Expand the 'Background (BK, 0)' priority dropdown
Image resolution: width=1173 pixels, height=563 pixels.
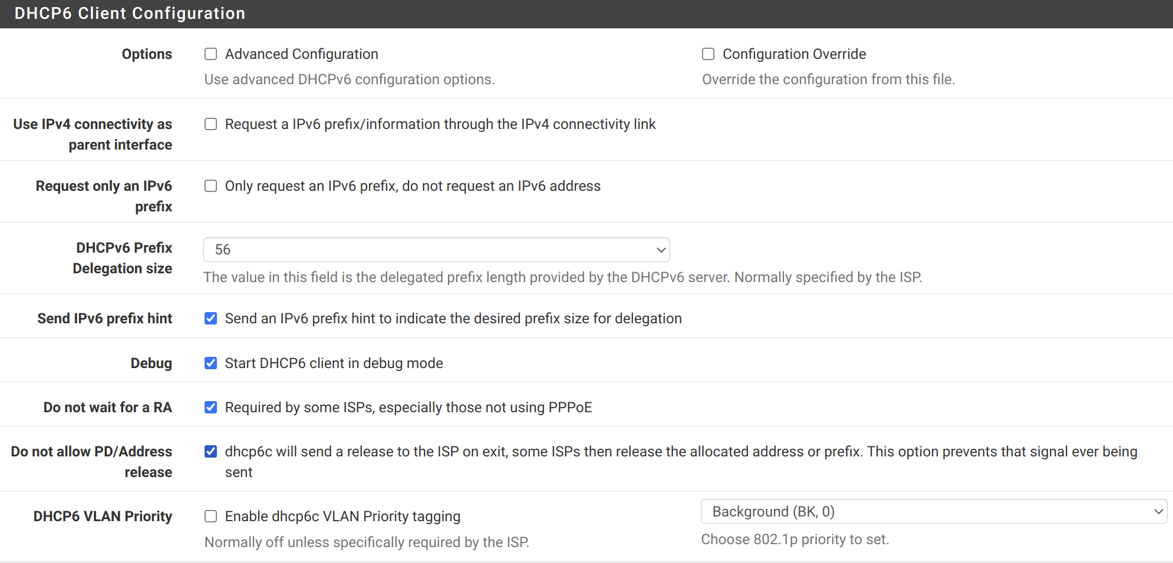(x=934, y=511)
